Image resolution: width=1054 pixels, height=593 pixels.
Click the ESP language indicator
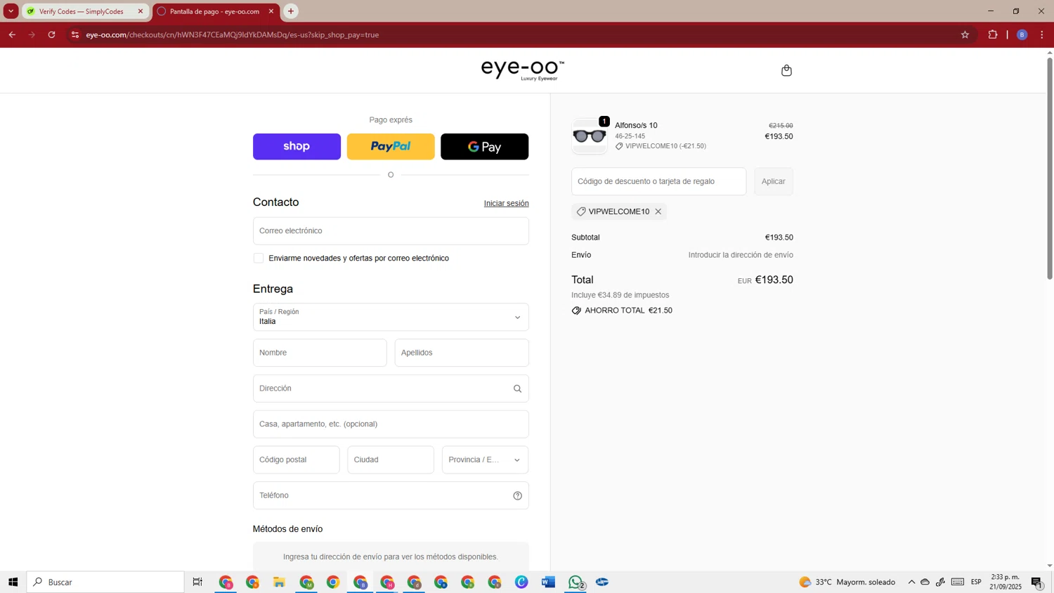click(x=976, y=582)
